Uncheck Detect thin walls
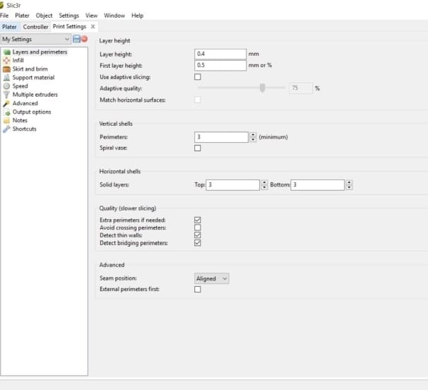 197,235
